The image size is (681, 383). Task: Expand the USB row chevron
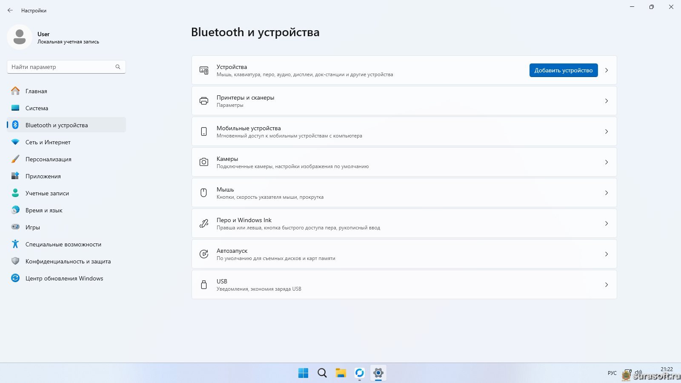tap(607, 285)
